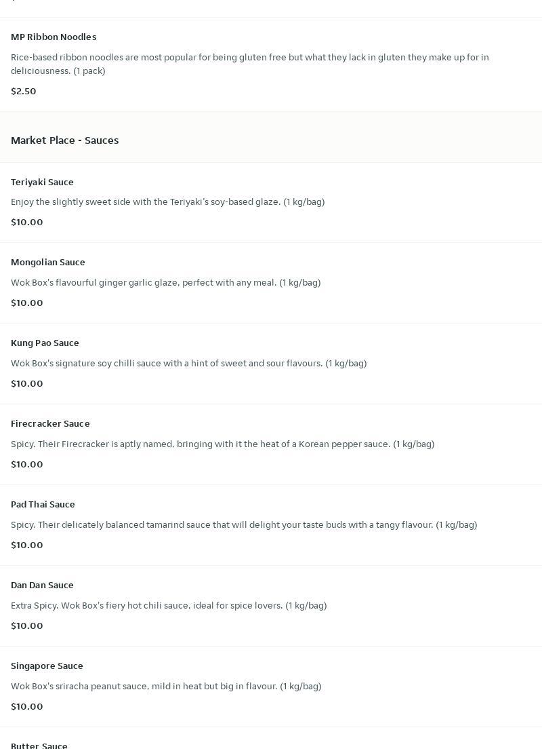Viewport: 542px width, 749px height.
Task: Click the sriracha peanut sauce description
Action: [x=166, y=687]
